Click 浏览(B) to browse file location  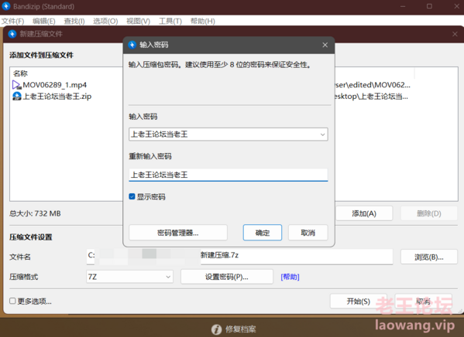pos(429,257)
